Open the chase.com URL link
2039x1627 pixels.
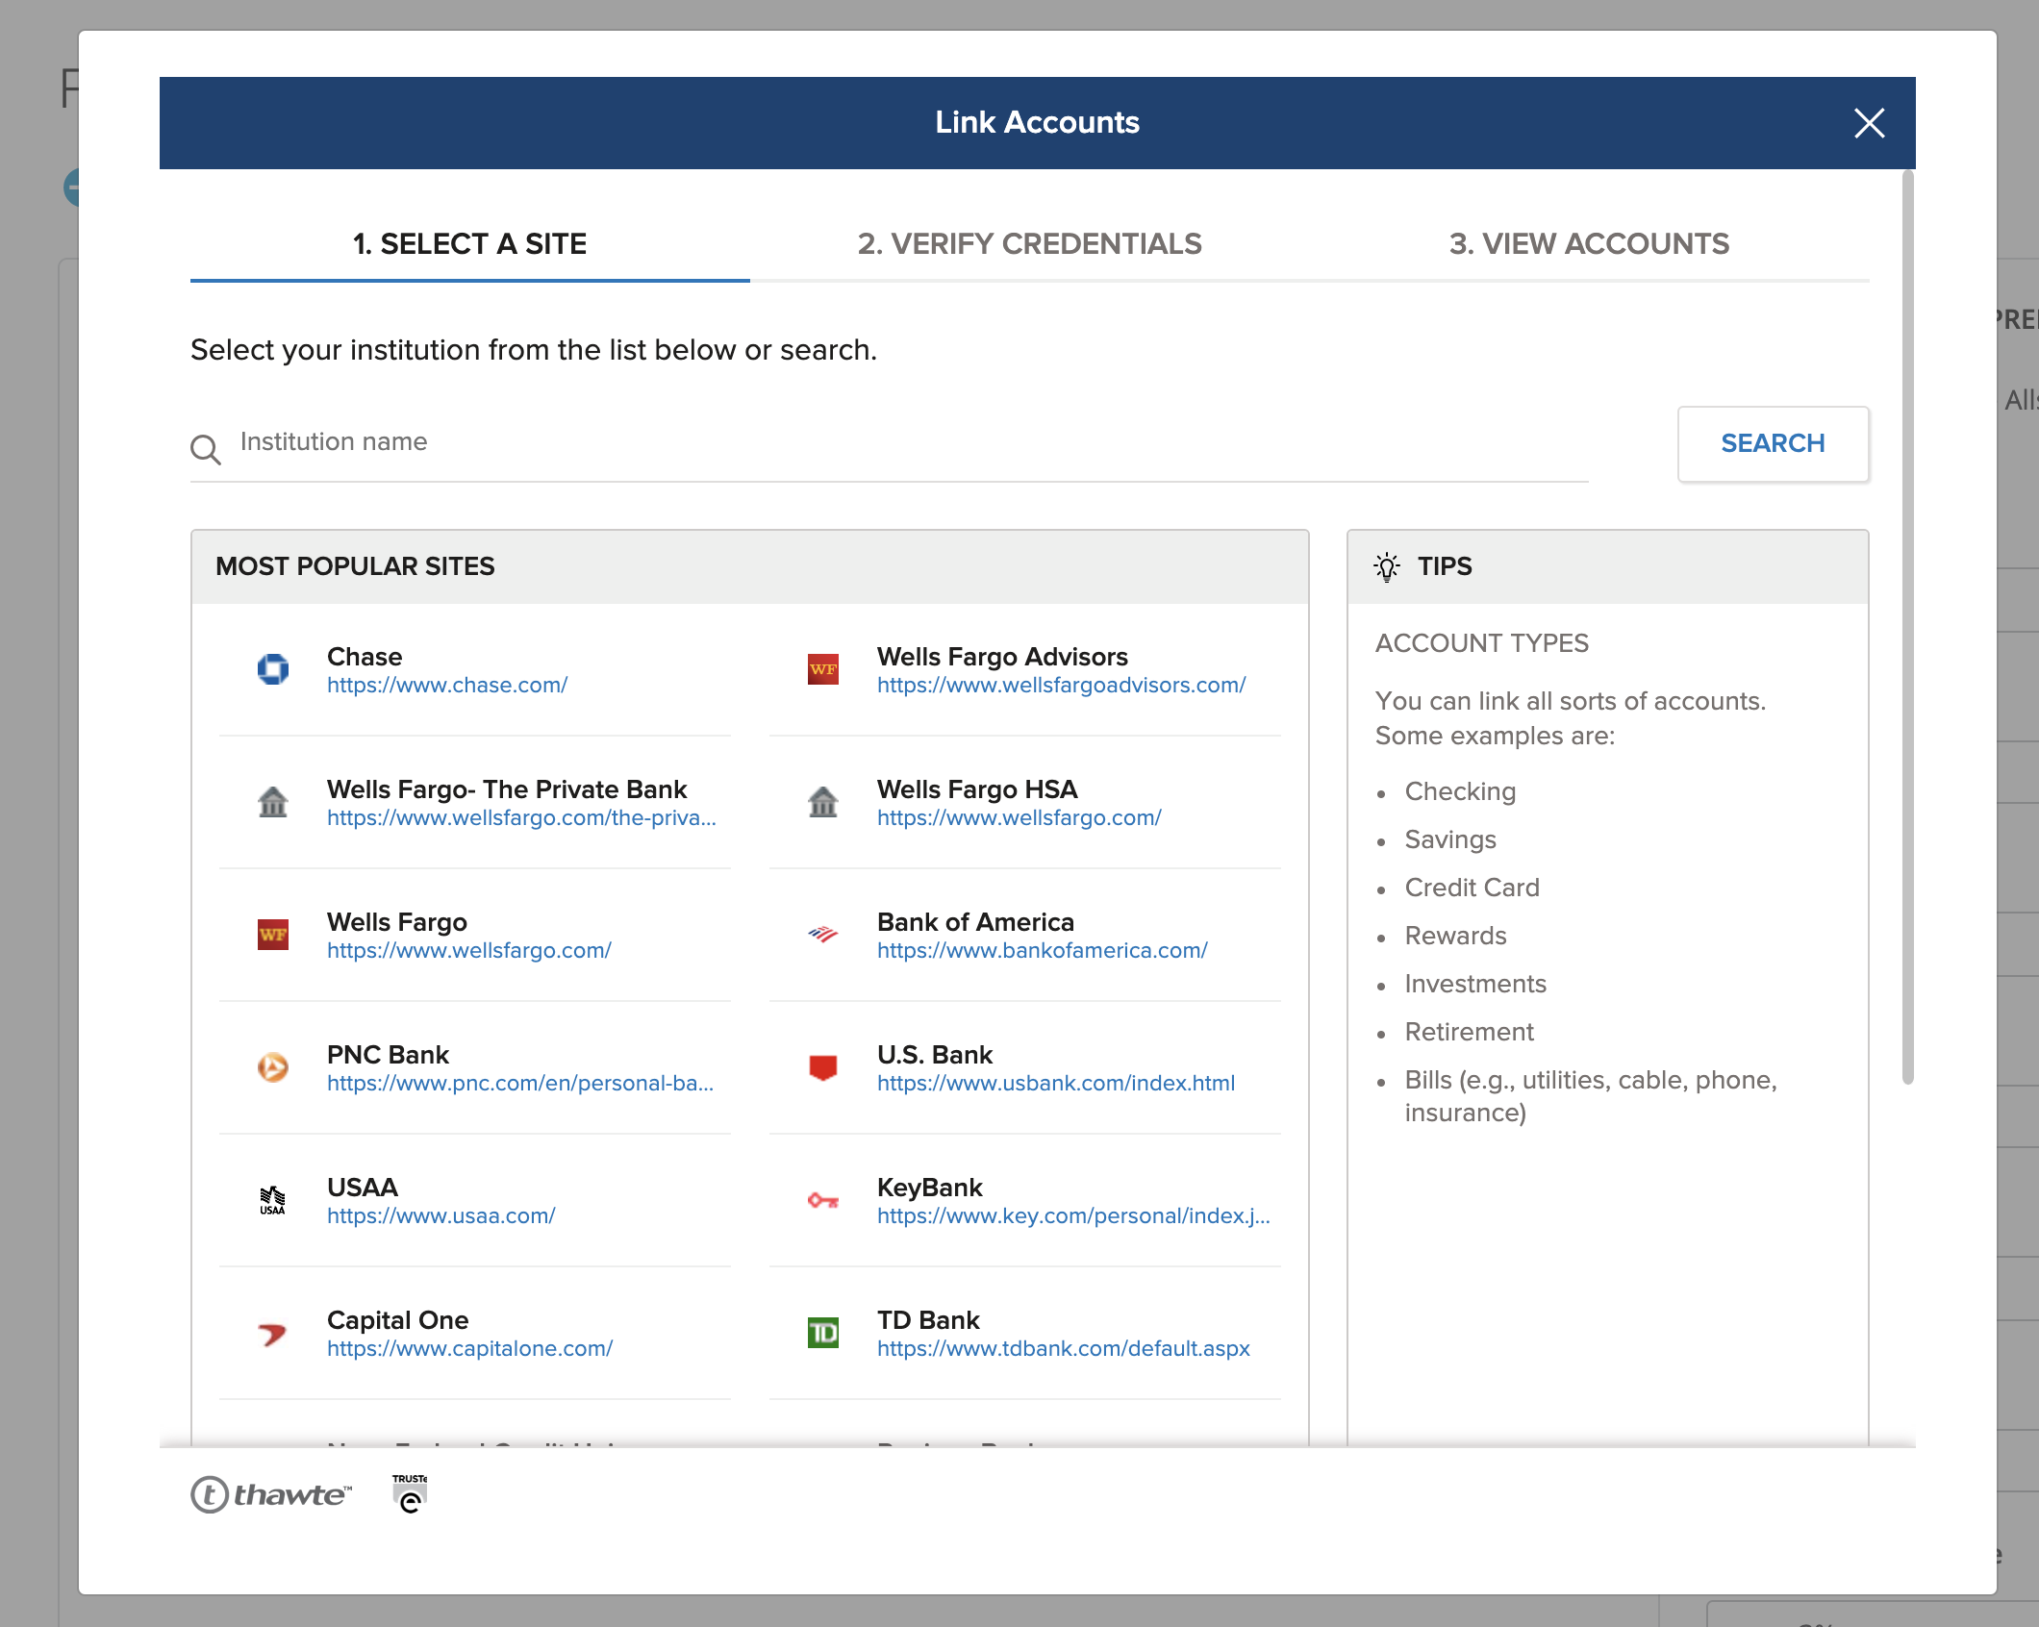point(447,686)
